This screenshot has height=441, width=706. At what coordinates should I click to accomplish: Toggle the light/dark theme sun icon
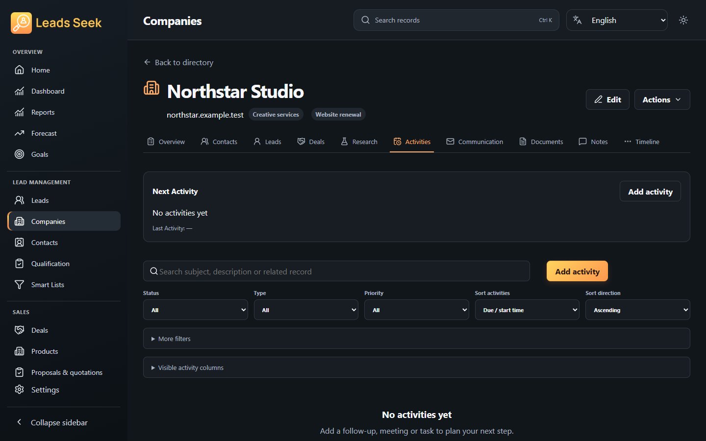pyautogui.click(x=683, y=20)
